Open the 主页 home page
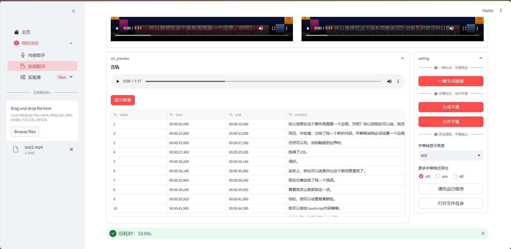This screenshot has width=511, height=249. pyautogui.click(x=26, y=32)
